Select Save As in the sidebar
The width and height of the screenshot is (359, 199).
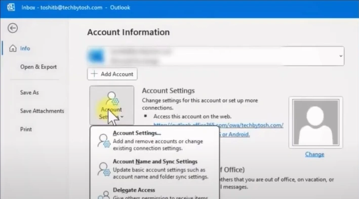(29, 92)
